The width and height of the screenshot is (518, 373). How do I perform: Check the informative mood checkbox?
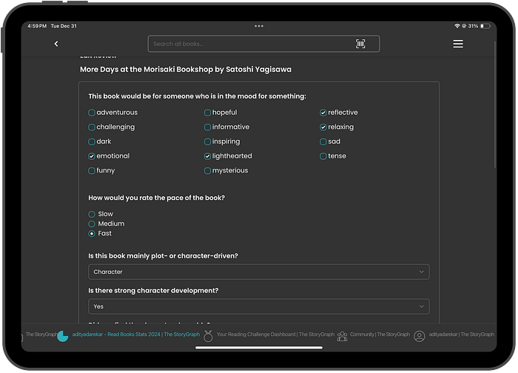207,127
